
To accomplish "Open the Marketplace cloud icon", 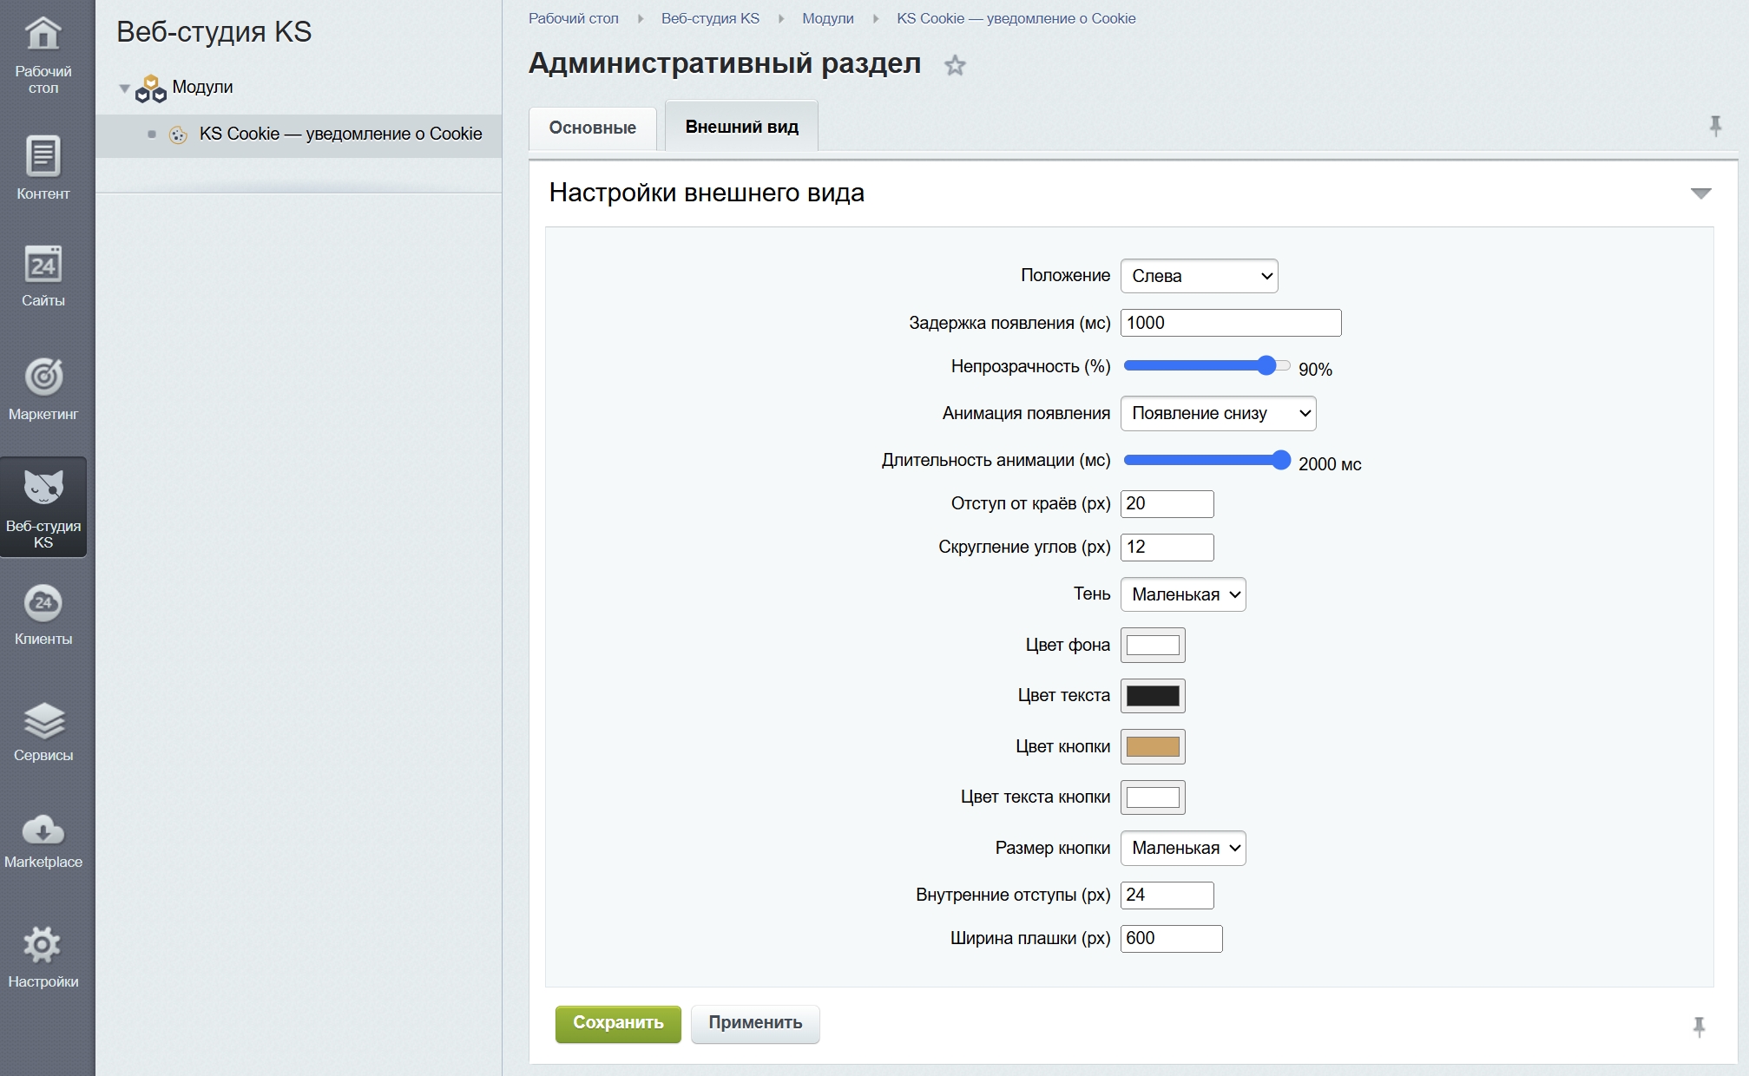I will pos(43,830).
